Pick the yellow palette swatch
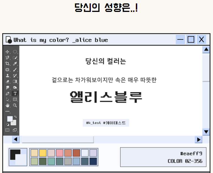This screenshot has width=213, height=173. tap(43, 153)
